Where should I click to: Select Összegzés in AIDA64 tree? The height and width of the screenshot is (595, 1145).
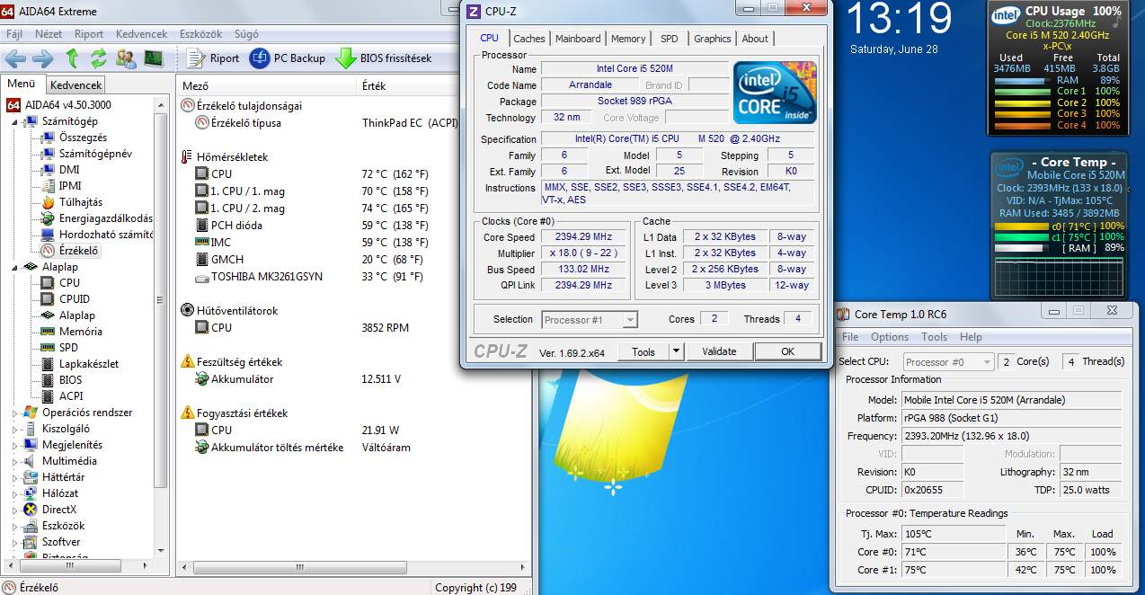(83, 138)
